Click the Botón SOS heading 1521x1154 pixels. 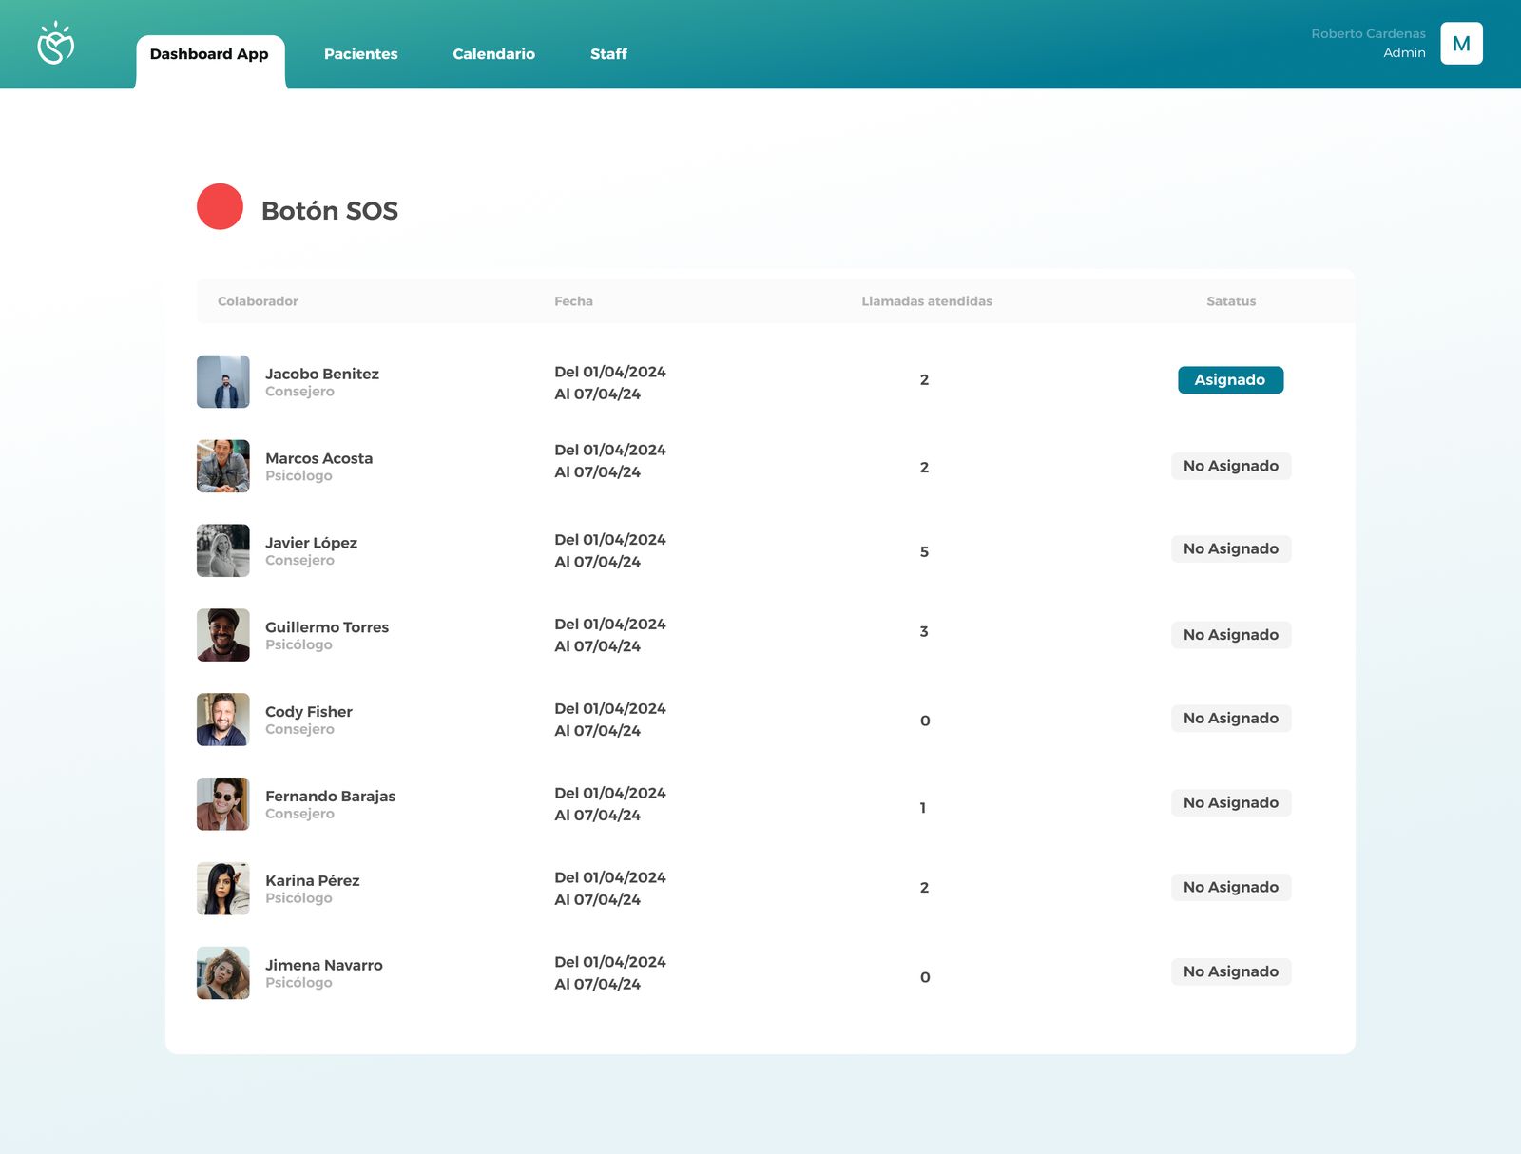pyautogui.click(x=330, y=211)
